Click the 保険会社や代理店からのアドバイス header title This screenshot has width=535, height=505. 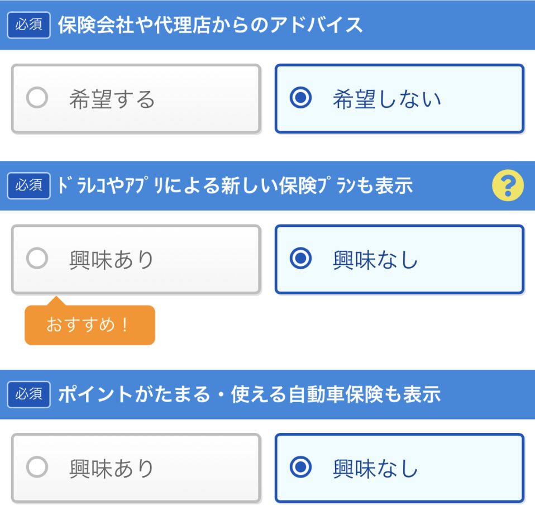[210, 25]
